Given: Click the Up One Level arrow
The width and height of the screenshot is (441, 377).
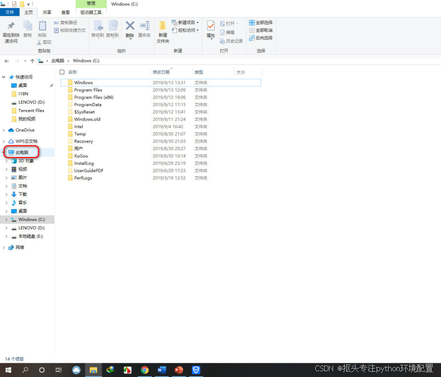Looking at the screenshot, I should click(32, 61).
